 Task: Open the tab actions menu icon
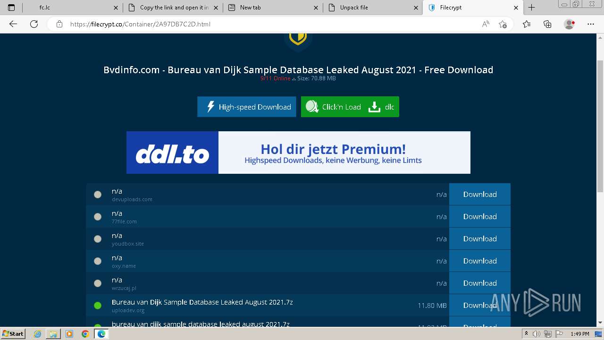click(11, 8)
